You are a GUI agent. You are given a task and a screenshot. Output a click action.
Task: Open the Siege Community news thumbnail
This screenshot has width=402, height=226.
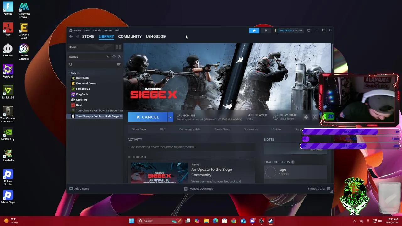[x=159, y=173]
